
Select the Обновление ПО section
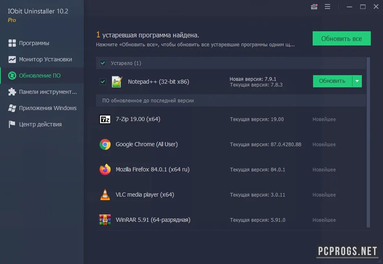[42, 76]
